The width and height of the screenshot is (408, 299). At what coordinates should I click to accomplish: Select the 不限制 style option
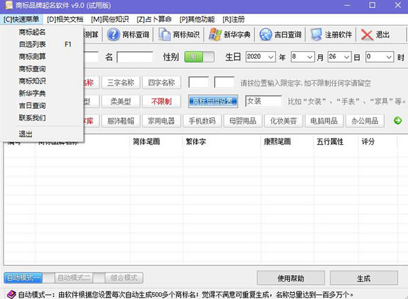click(160, 102)
